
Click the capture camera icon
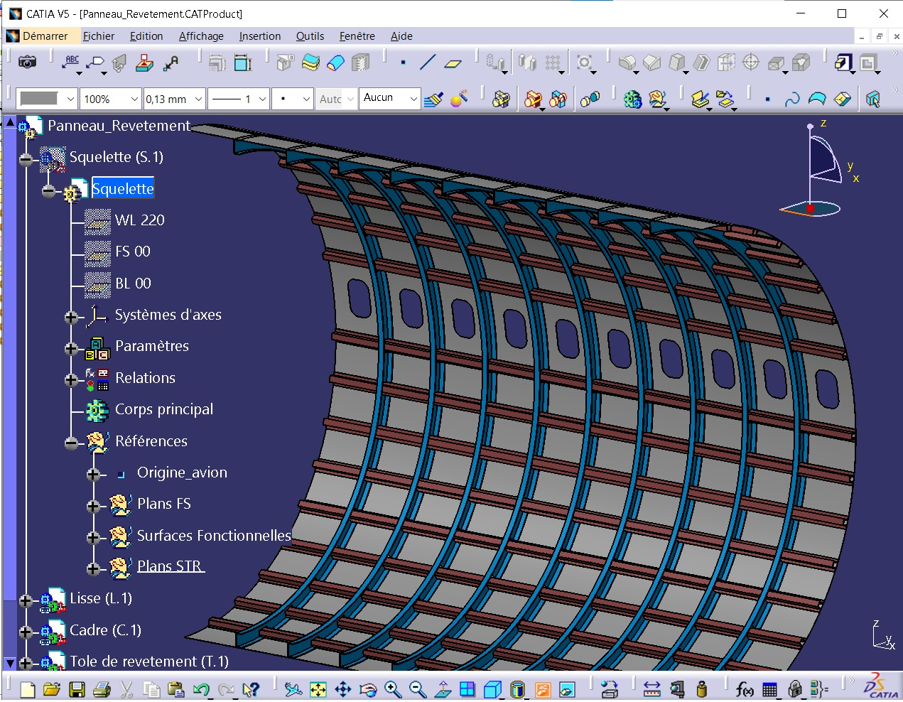tap(27, 63)
